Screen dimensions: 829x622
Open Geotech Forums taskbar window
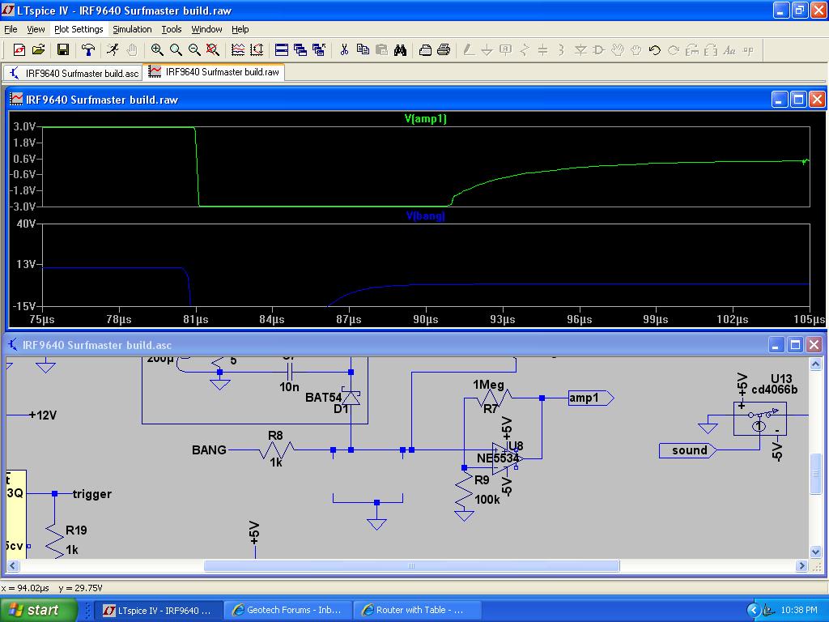(287, 610)
